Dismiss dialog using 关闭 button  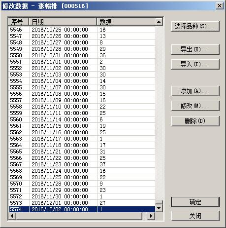coord(195,216)
